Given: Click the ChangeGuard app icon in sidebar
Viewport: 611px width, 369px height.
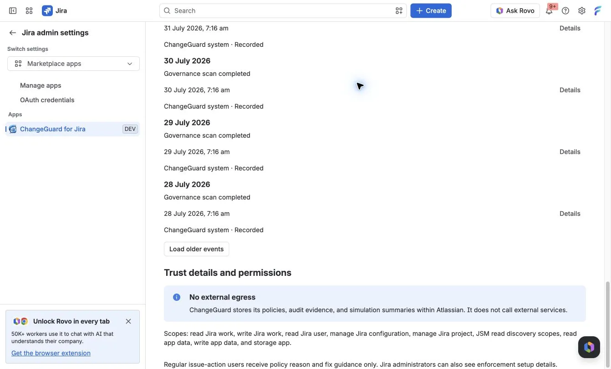Looking at the screenshot, I should (x=13, y=129).
